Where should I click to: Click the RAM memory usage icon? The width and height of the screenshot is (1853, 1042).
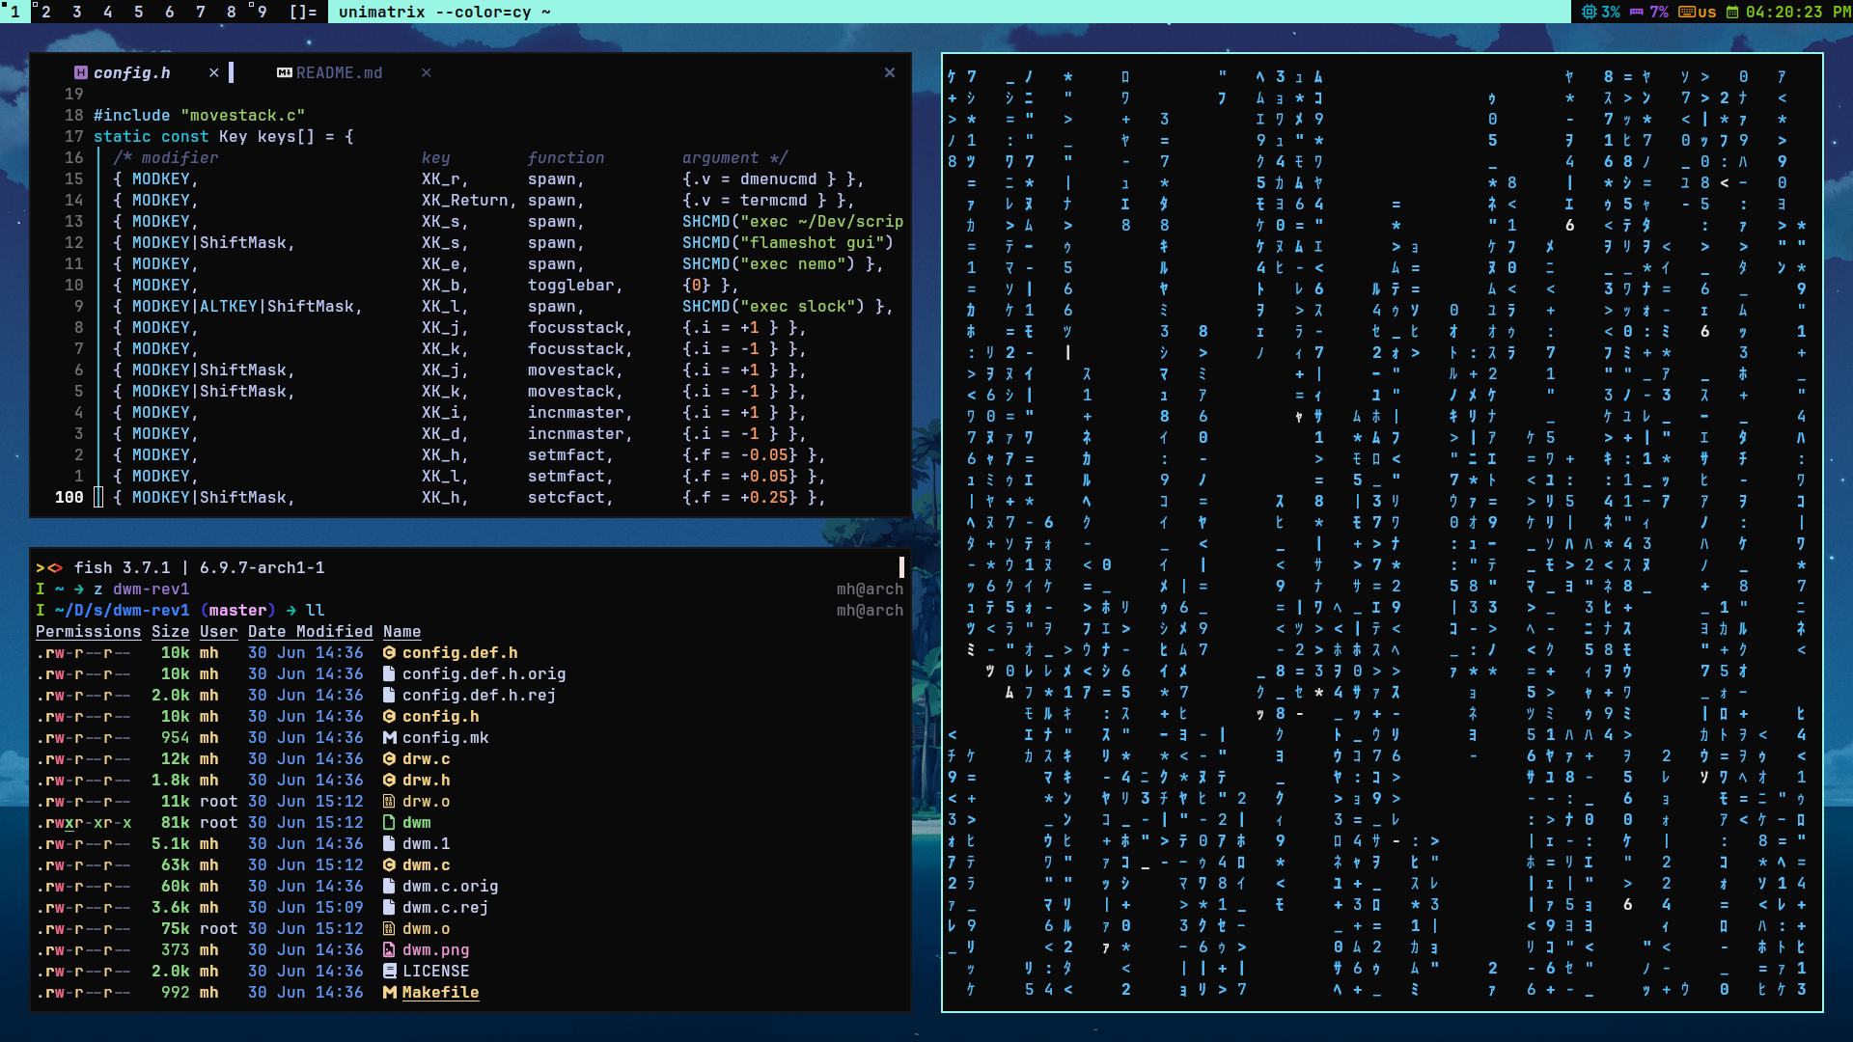coord(1637,13)
